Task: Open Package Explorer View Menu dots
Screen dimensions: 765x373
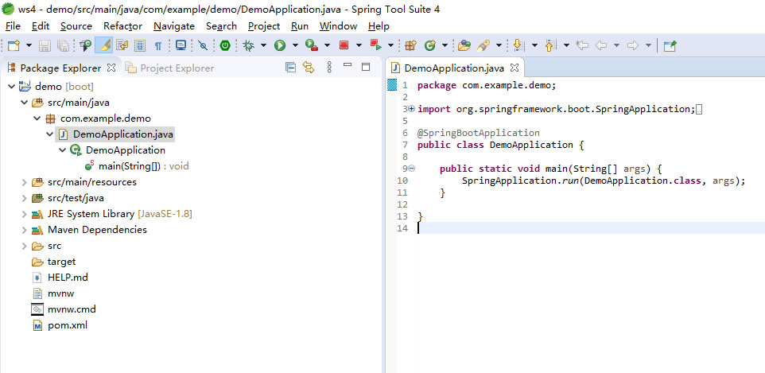Action: point(329,68)
